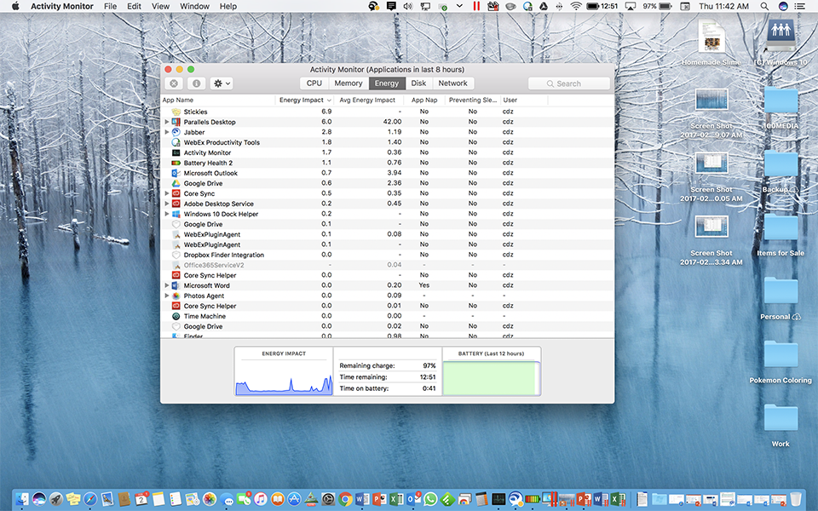The width and height of the screenshot is (818, 511).
Task: Open the process info (i) toolbar button
Action: point(196,83)
